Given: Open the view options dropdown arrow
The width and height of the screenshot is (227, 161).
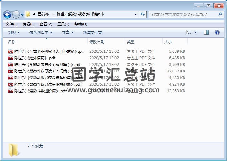Looking at the screenshot, I should coord(196,32).
